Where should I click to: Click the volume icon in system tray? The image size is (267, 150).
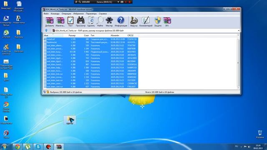click(x=249, y=147)
